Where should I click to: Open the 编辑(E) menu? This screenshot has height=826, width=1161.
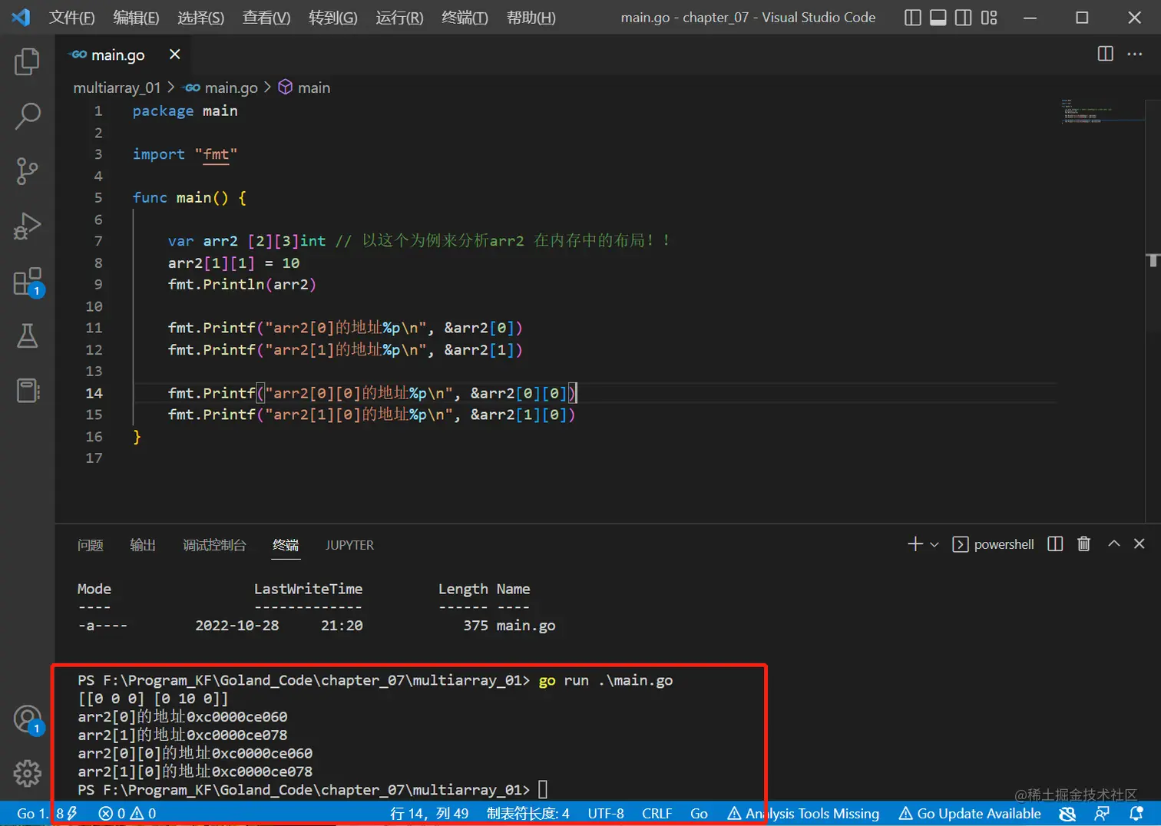136,18
